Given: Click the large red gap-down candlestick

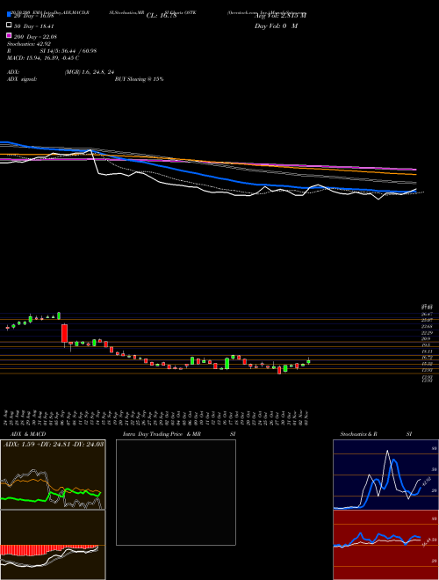Looking at the screenshot, I should (x=65, y=333).
